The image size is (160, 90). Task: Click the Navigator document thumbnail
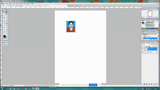click(x=150, y=13)
